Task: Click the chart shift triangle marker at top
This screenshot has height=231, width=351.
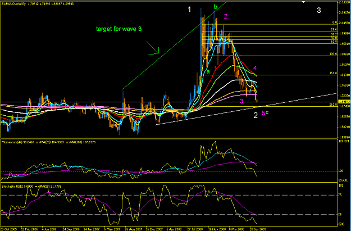Action: tap(303, 2)
